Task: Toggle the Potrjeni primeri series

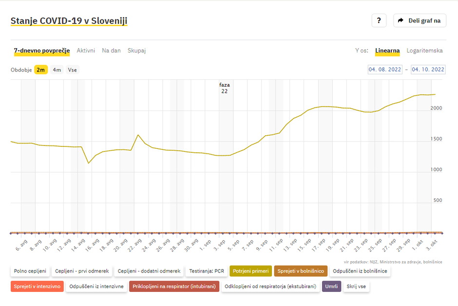Action: 250,271
